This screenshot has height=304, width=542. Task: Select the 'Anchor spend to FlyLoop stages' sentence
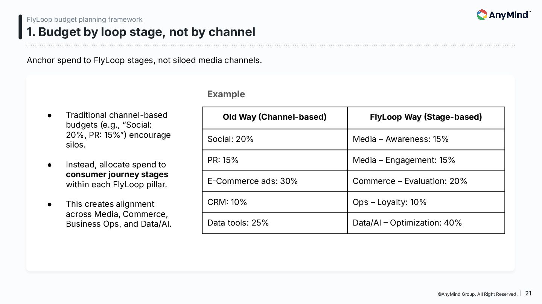[x=144, y=60]
